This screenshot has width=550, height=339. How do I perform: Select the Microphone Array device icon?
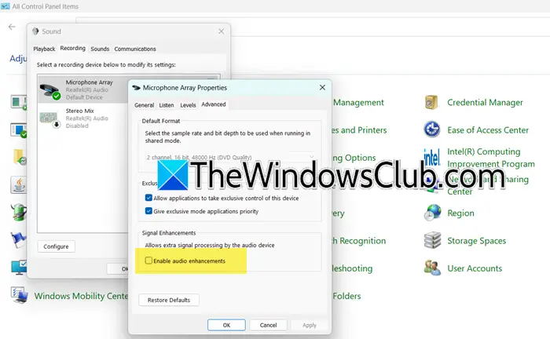50,91
